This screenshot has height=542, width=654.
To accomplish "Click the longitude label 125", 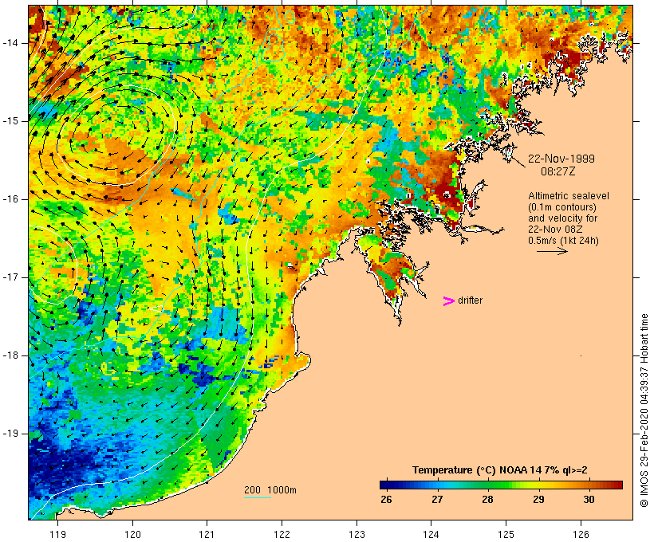I will point(506,534).
